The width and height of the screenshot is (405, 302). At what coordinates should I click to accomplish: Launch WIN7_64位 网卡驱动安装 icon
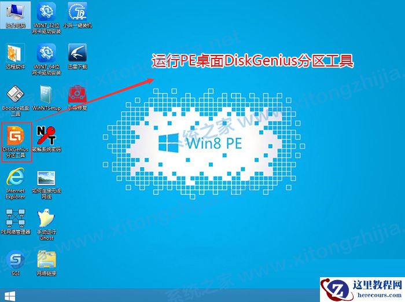click(46, 60)
